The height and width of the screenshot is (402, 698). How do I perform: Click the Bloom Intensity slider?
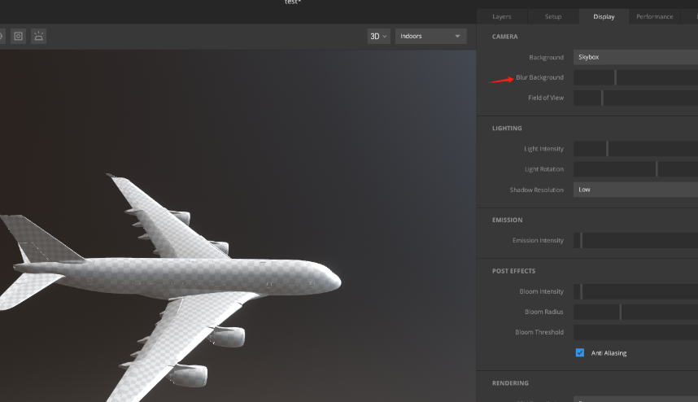click(635, 291)
